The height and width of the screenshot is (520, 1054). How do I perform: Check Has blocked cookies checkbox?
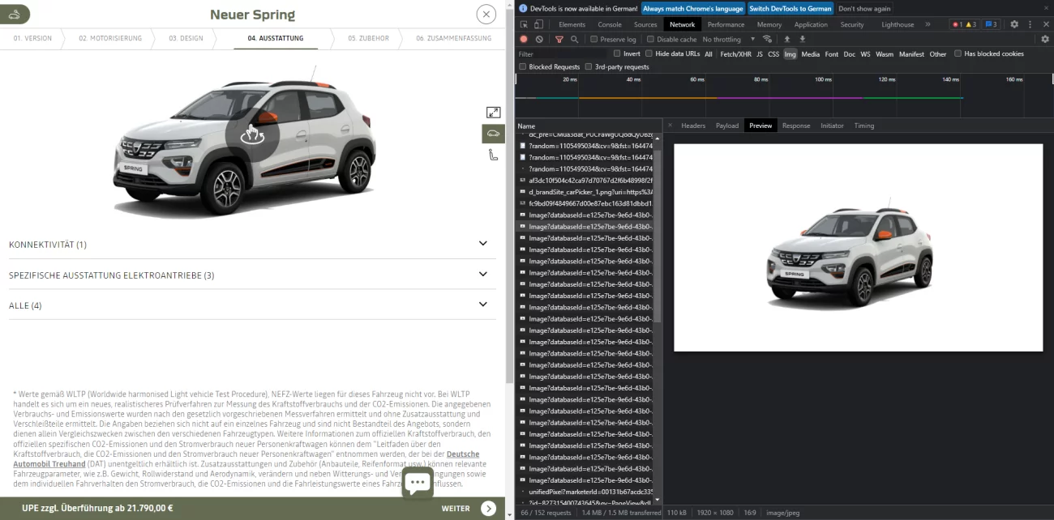click(958, 53)
